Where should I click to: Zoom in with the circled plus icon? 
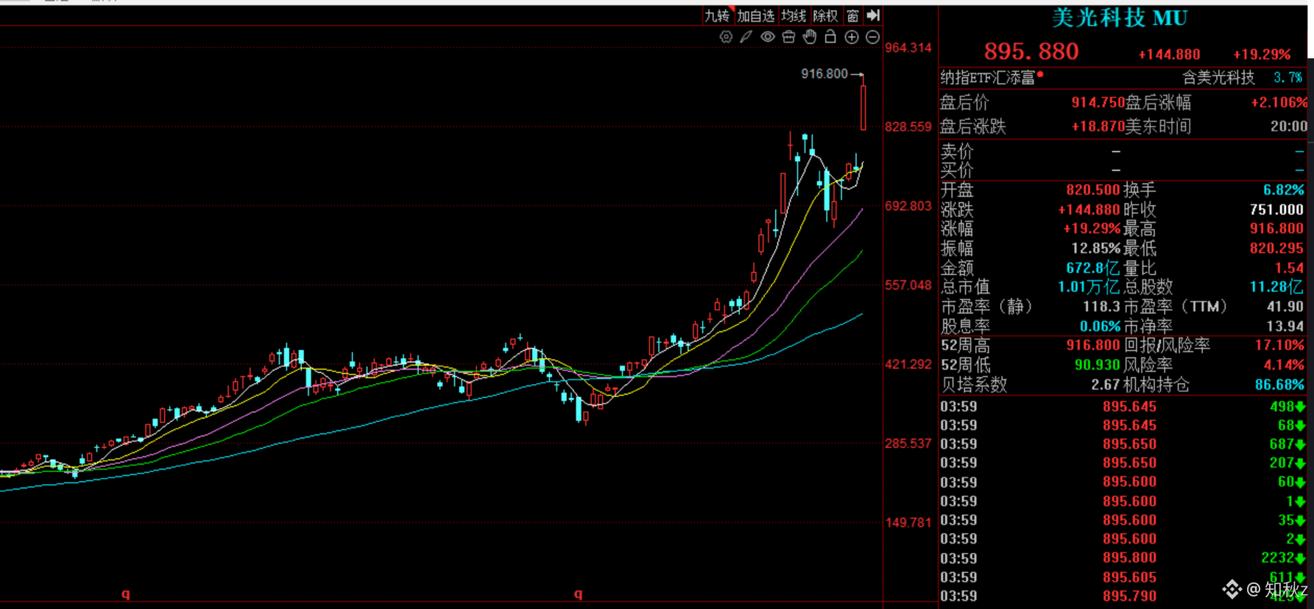852,37
